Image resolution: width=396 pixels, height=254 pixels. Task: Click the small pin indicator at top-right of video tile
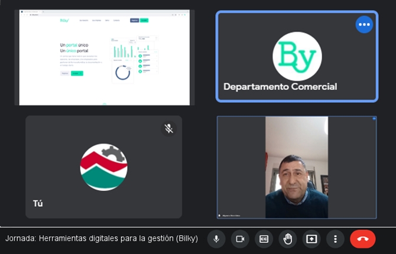374,118
